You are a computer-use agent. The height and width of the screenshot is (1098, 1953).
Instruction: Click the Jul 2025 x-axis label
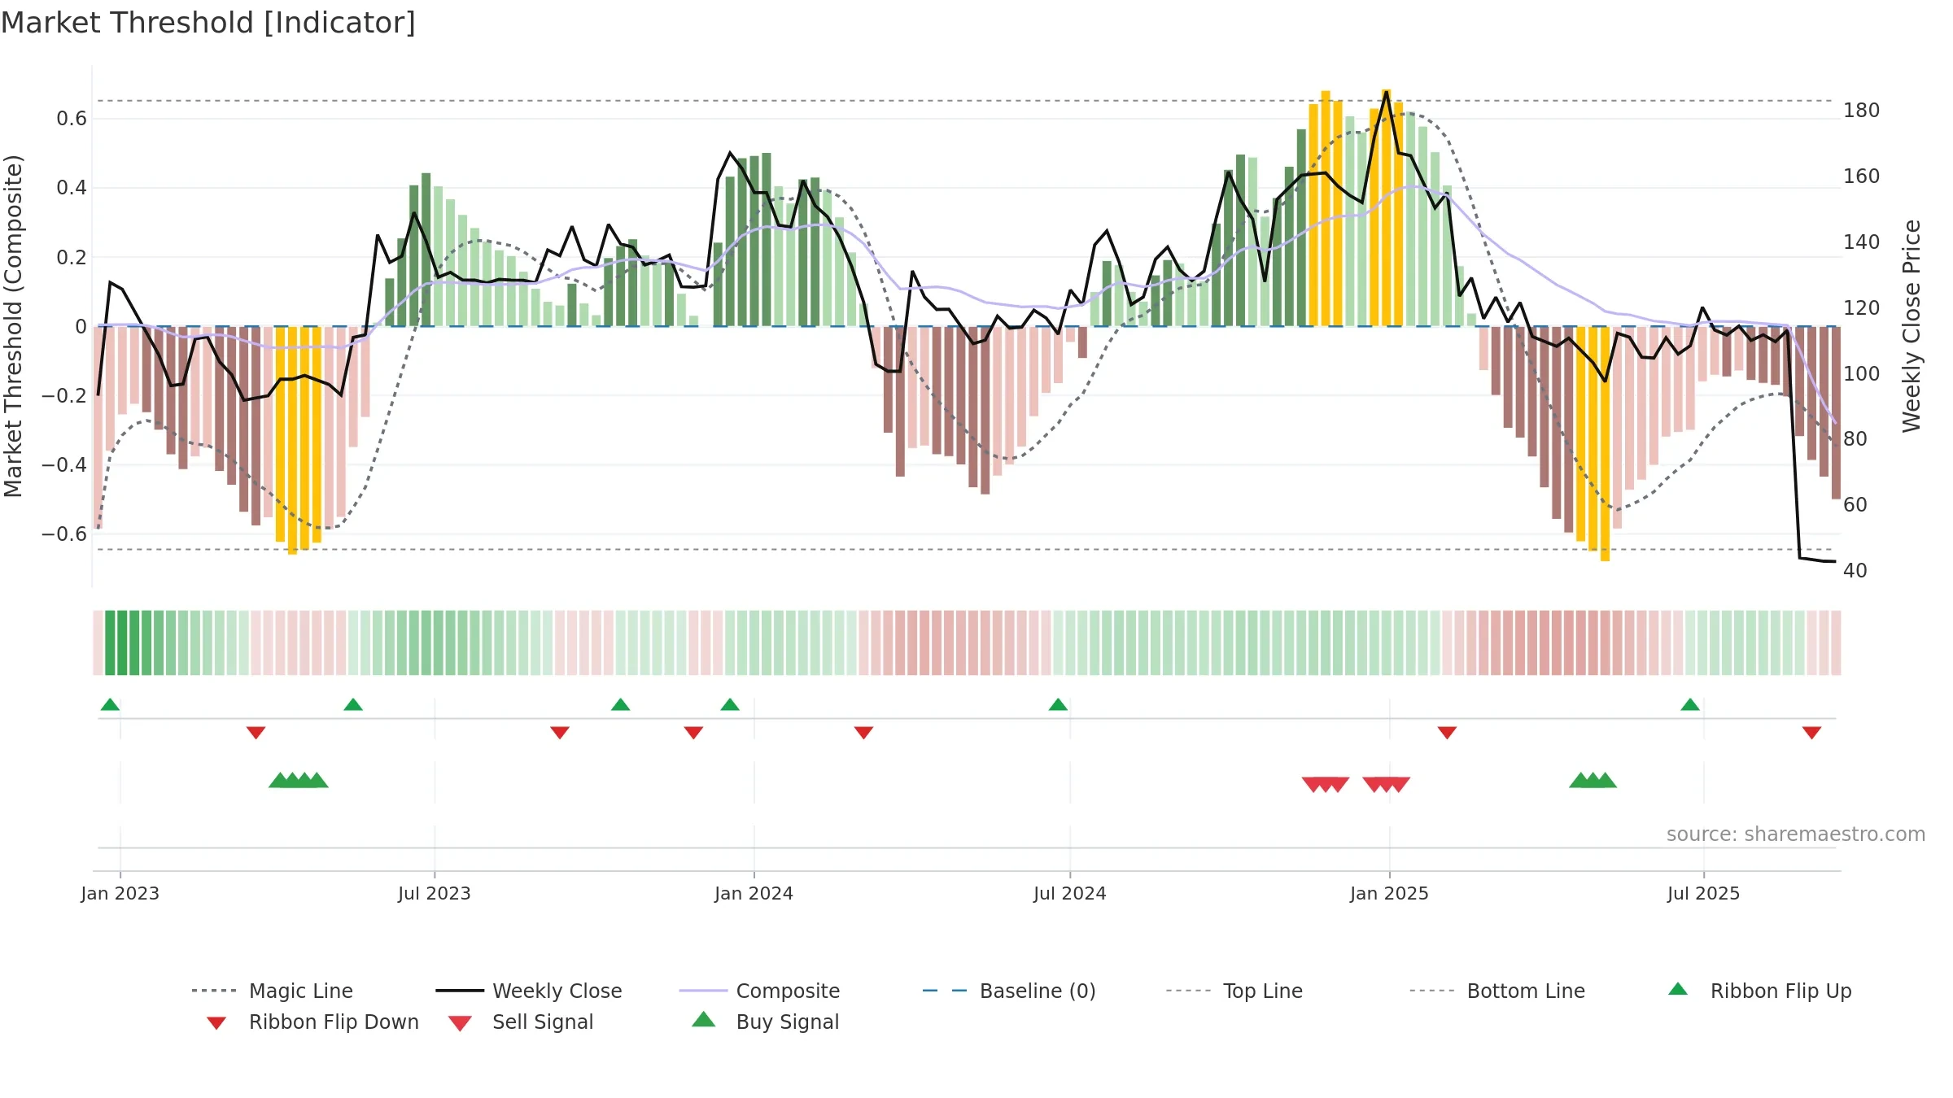[1704, 894]
